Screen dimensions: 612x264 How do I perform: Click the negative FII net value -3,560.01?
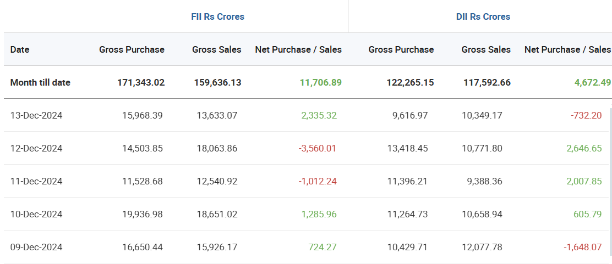(318, 148)
